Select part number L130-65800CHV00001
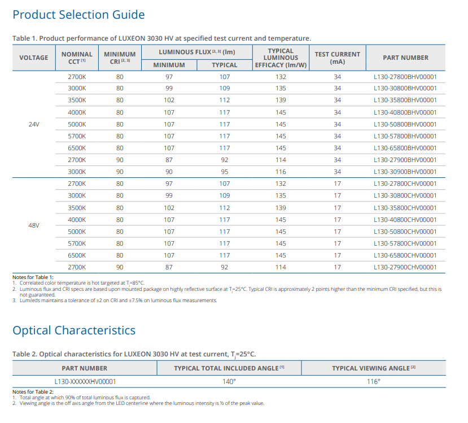The height and width of the screenshot is (423, 468). 405,255
